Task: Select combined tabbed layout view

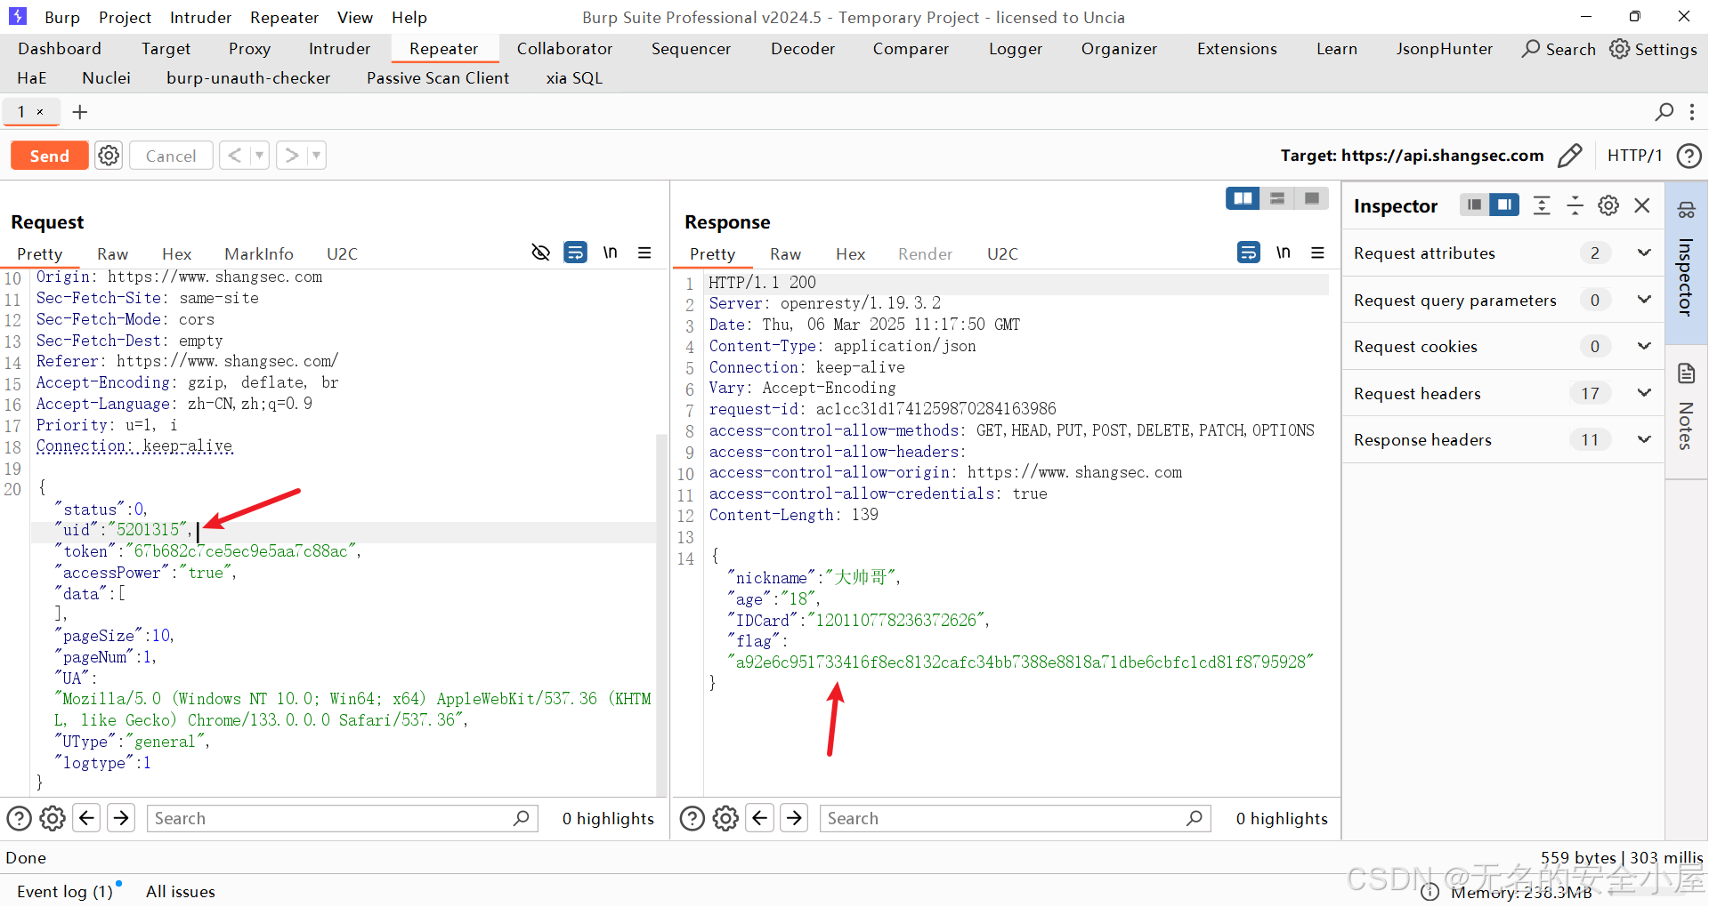Action: coord(1311,198)
